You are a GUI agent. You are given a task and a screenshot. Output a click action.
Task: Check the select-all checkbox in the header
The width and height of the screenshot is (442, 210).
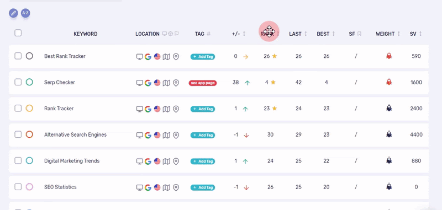coord(18,33)
